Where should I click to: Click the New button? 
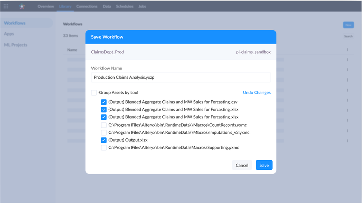(348, 25)
